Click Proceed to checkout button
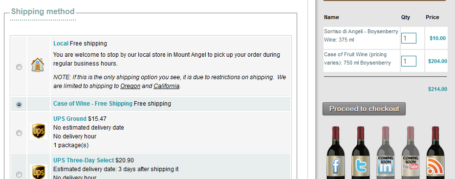 [x=364, y=109]
